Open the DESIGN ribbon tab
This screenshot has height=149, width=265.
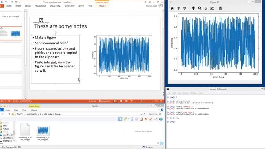click(28, 6)
